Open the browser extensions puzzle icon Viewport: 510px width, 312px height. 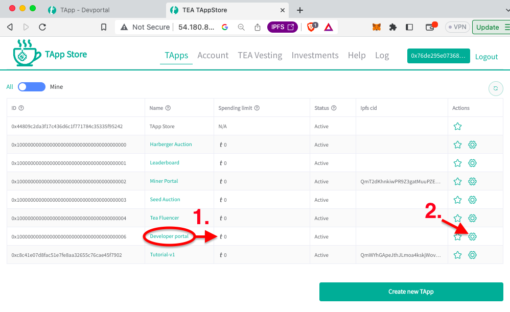pos(392,27)
